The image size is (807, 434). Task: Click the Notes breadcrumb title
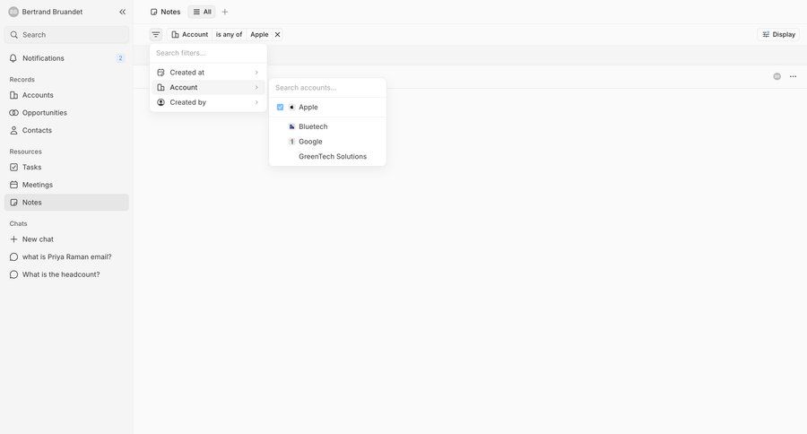170,12
